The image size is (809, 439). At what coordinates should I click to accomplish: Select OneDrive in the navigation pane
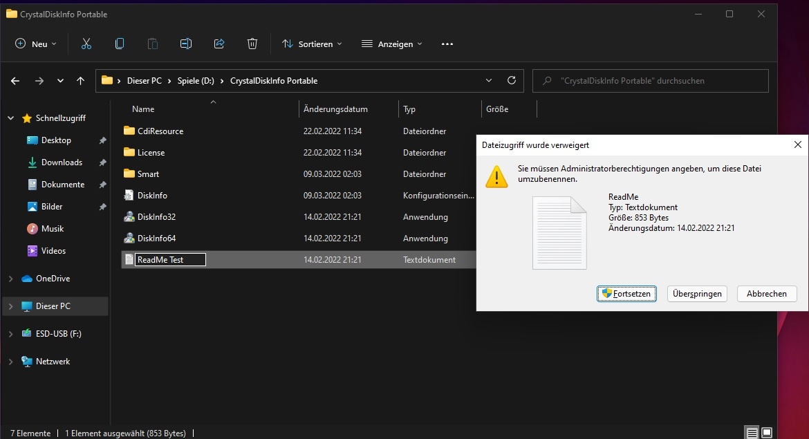click(53, 279)
